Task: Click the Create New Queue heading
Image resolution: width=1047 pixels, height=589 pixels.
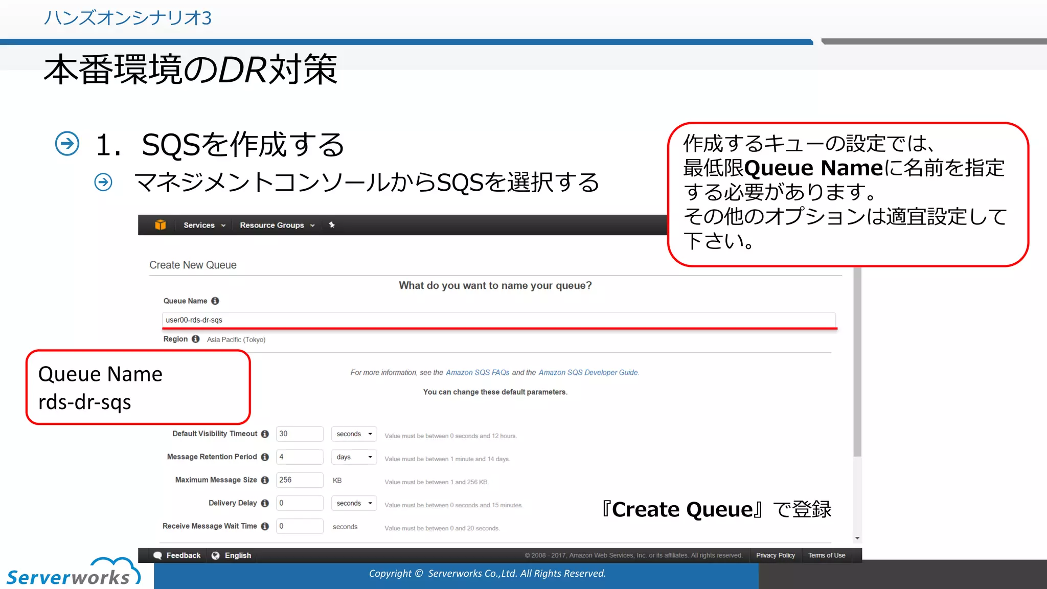Action: click(x=193, y=265)
